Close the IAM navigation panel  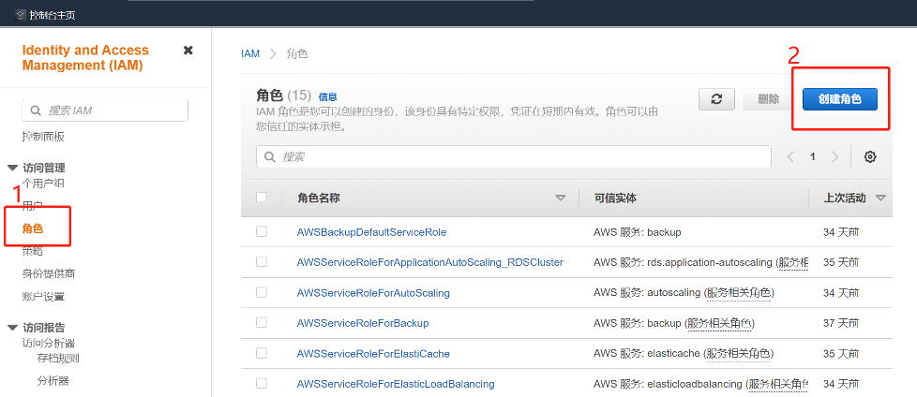[x=188, y=51]
